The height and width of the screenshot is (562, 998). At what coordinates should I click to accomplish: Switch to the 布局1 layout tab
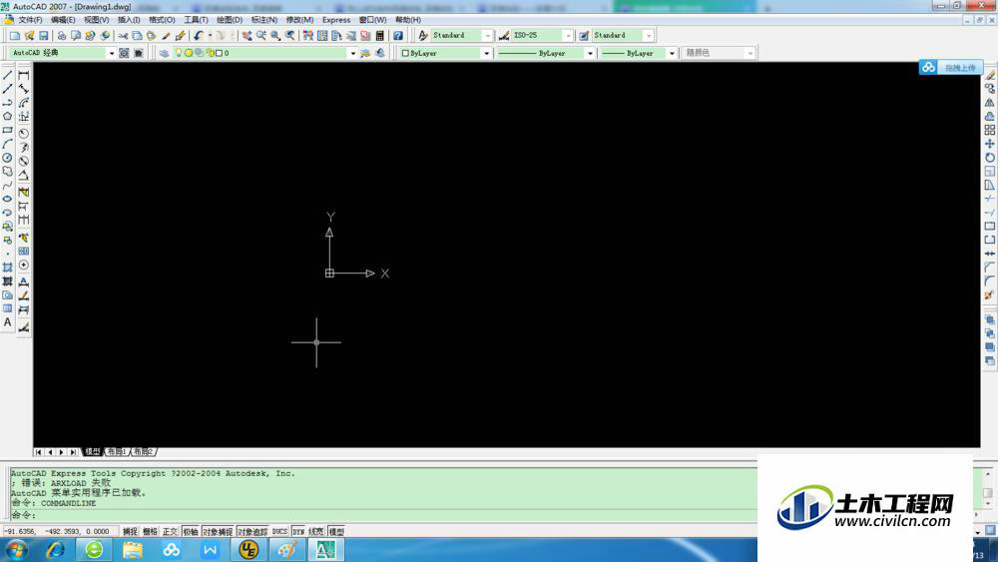[117, 452]
